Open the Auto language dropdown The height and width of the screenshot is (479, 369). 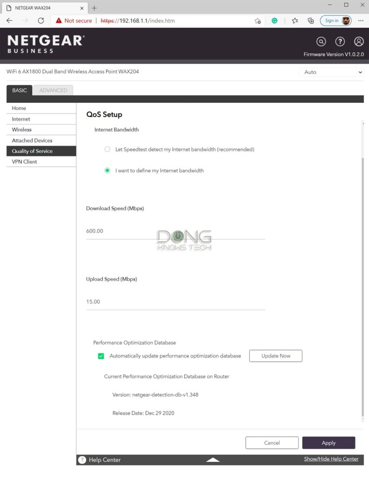click(x=332, y=72)
